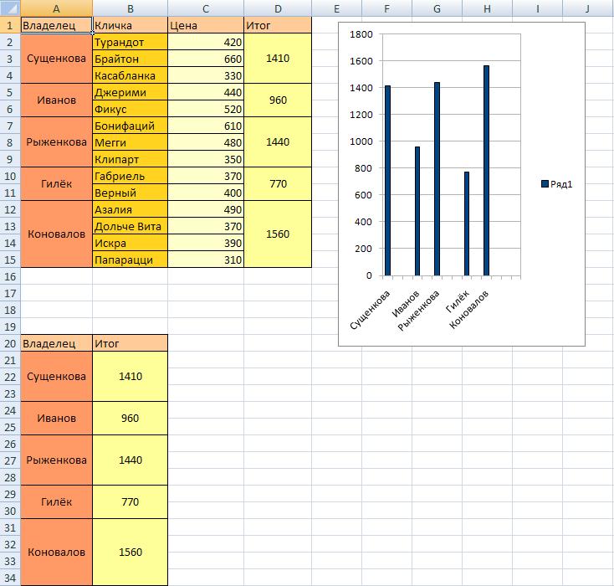Screen dimensions: 614x586
Task: Click the 'Верный' cell
Action: tap(130, 193)
